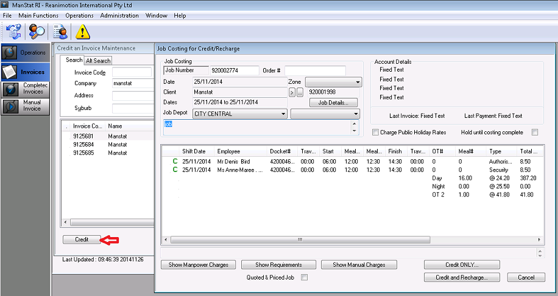This screenshot has width=558, height=296.
Task: Click the Type column header
Action: pos(501,151)
